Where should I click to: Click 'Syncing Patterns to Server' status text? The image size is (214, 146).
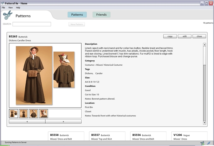[16, 142]
